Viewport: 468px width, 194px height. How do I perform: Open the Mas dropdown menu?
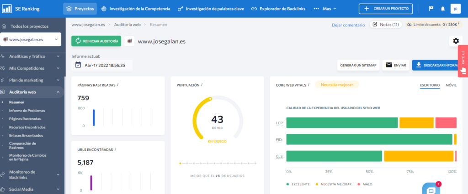click(325, 9)
